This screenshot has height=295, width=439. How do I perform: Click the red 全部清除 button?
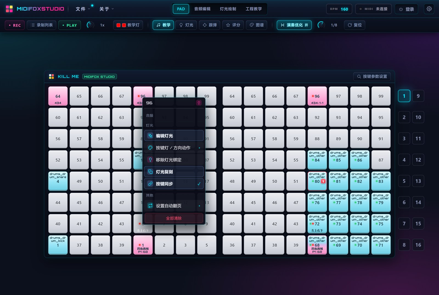tap(174, 218)
